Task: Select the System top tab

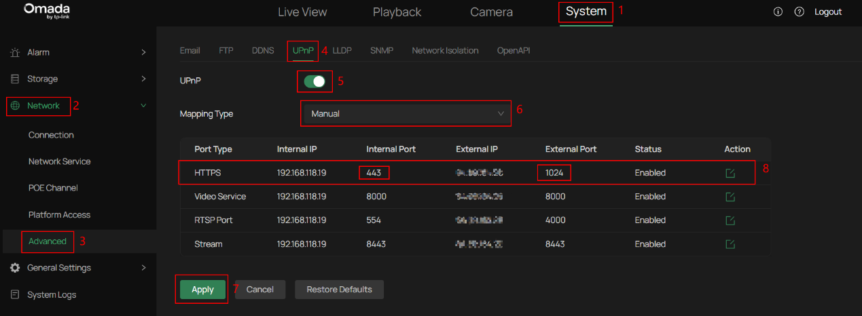Action: 586,12
